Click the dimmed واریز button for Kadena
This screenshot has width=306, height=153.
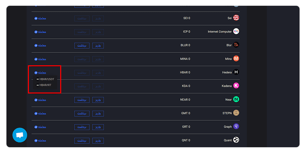(x=98, y=86)
